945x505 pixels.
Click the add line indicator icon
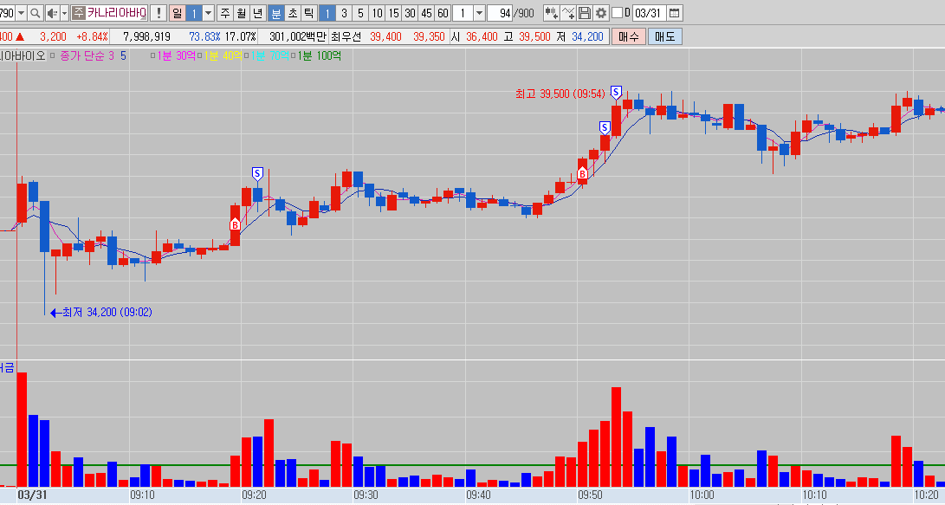(x=568, y=13)
